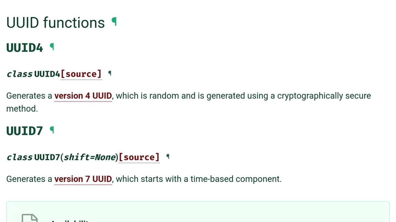Click the pilcrow icon next to UUID4 heading
Viewport: 396px width, 222px height.
(x=52, y=47)
